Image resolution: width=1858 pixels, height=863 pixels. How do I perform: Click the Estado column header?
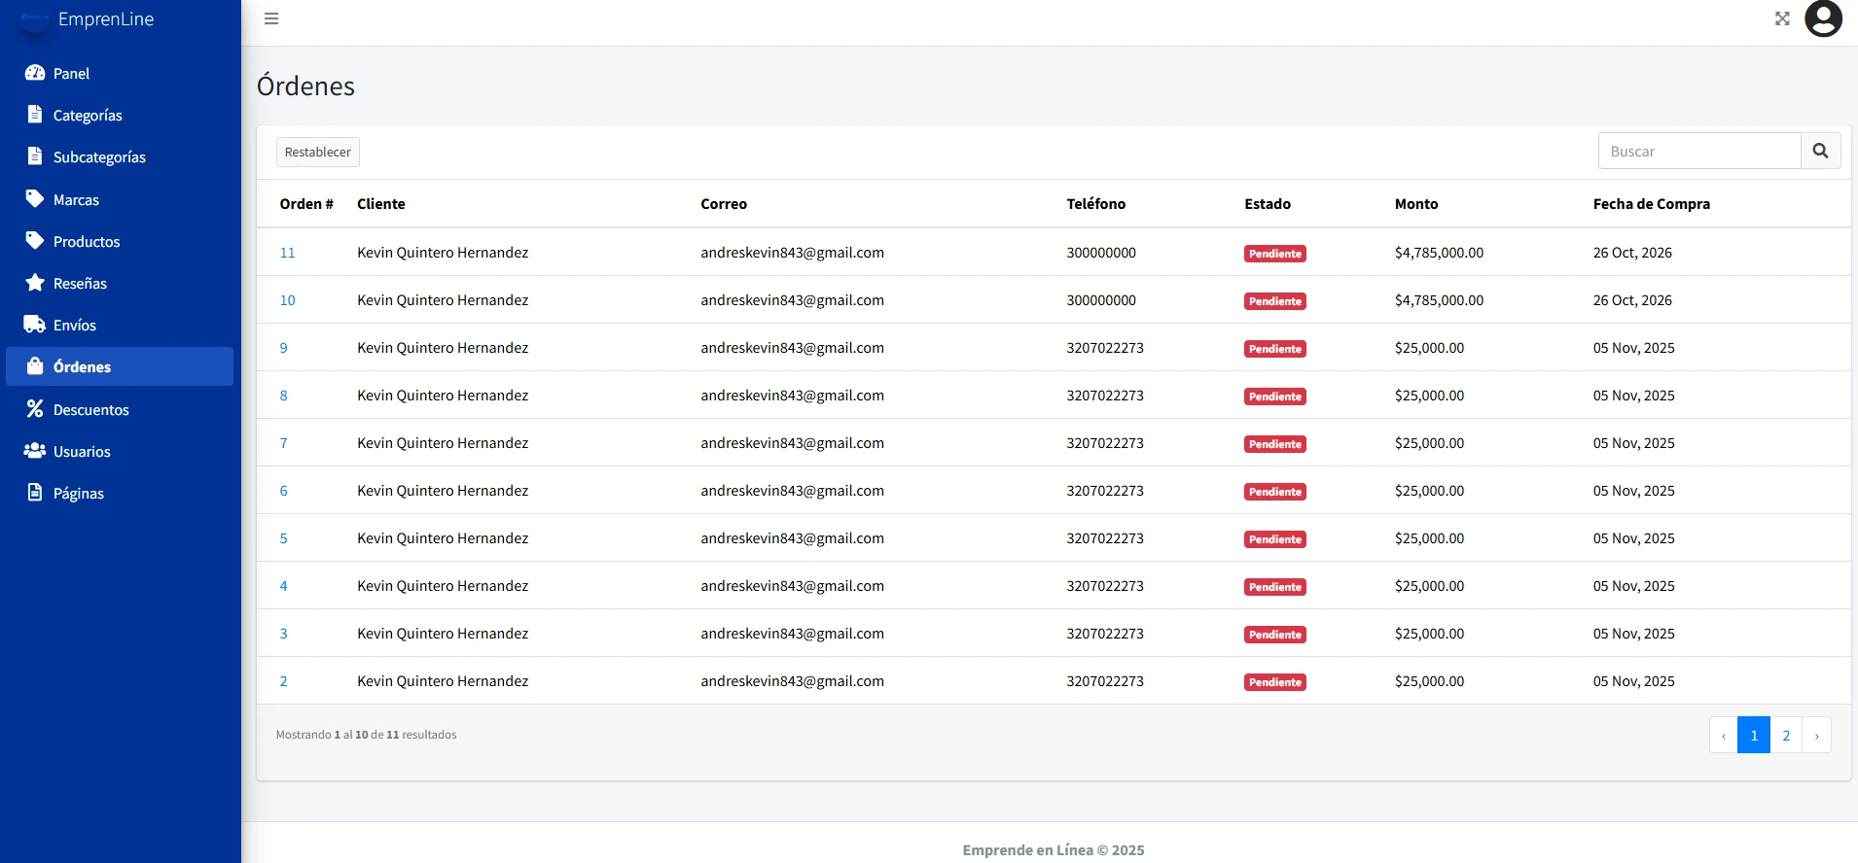pos(1268,204)
